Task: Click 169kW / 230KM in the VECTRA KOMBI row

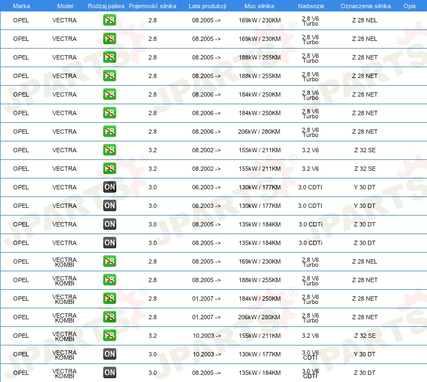Action: tap(259, 261)
